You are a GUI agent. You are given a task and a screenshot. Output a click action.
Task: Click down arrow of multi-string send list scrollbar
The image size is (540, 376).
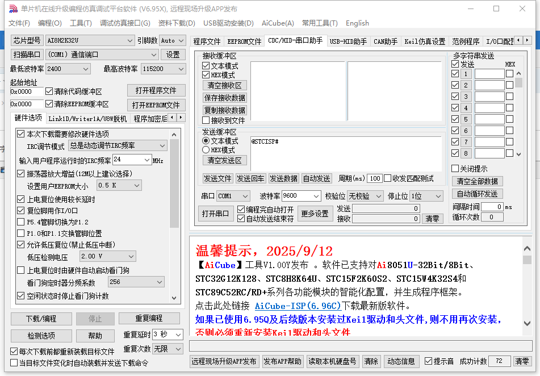click(x=518, y=154)
